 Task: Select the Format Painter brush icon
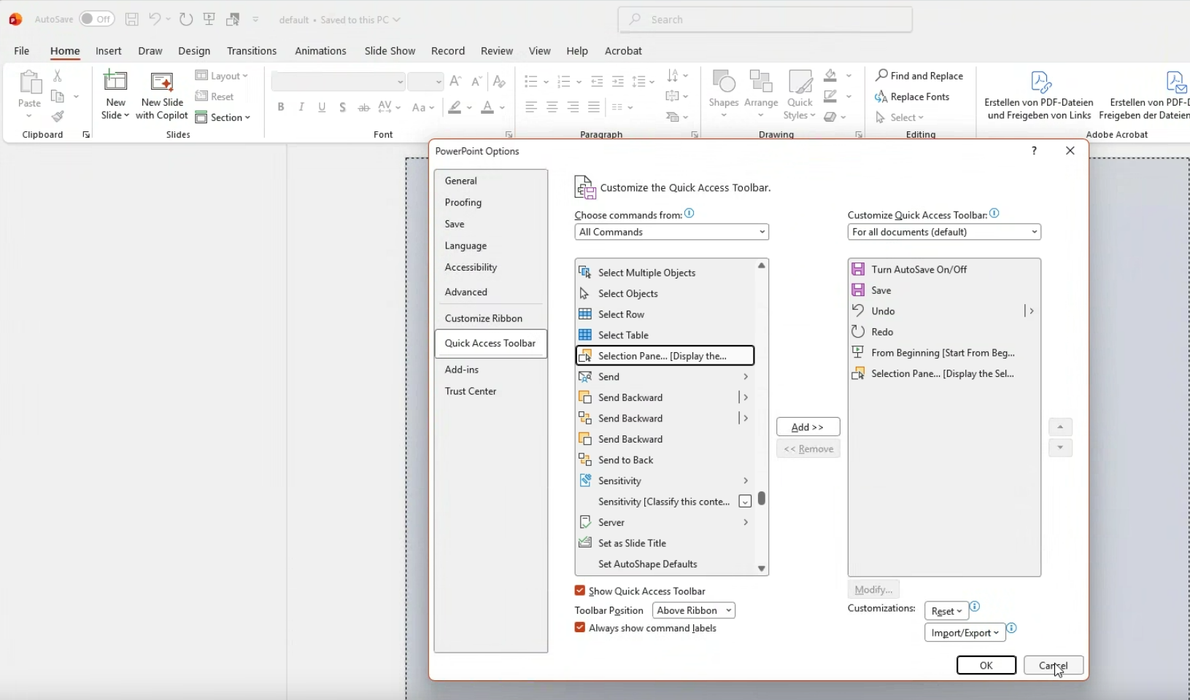point(58,117)
